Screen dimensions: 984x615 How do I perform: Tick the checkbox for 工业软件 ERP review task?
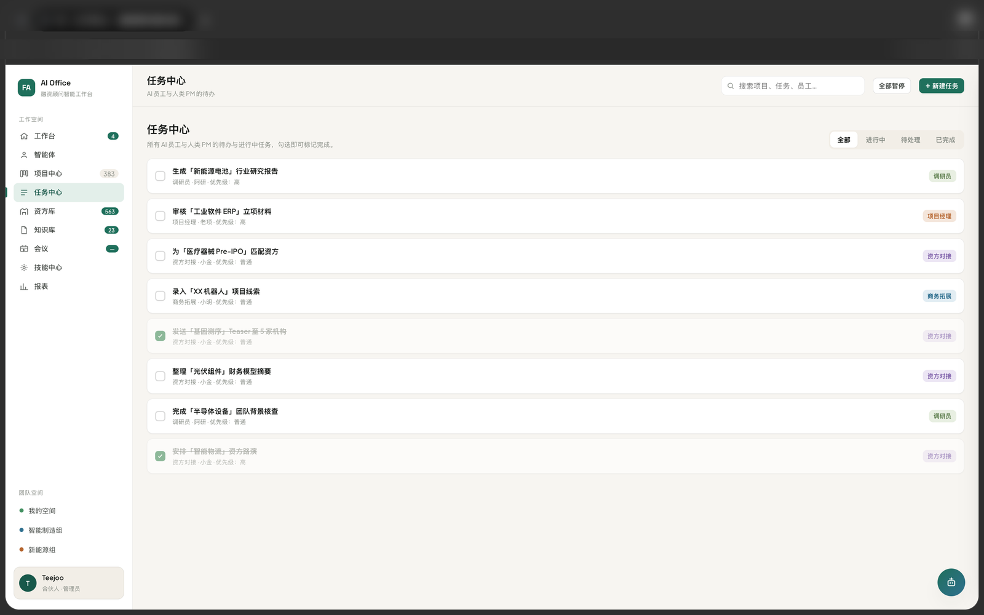coord(160,216)
